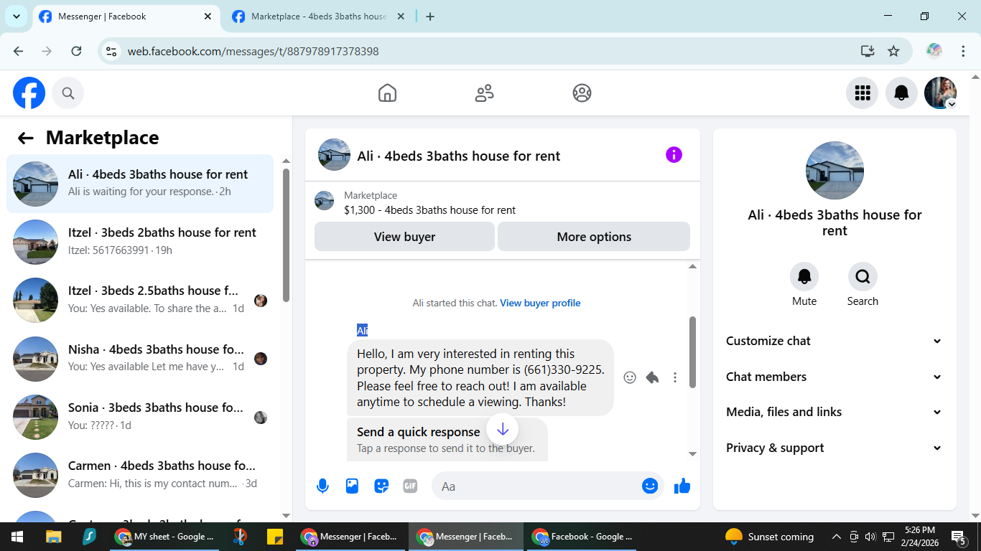Open Carmen 4beds 3baths house chat
This screenshot has width=981, height=551.
[140, 475]
